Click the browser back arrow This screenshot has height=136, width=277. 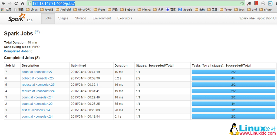(4, 4)
